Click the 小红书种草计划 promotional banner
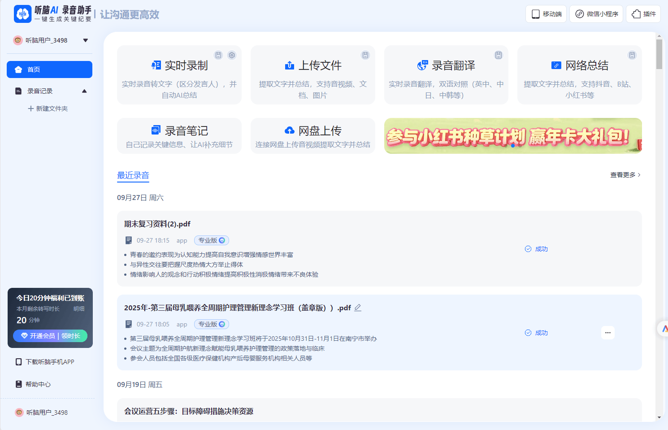 point(513,136)
